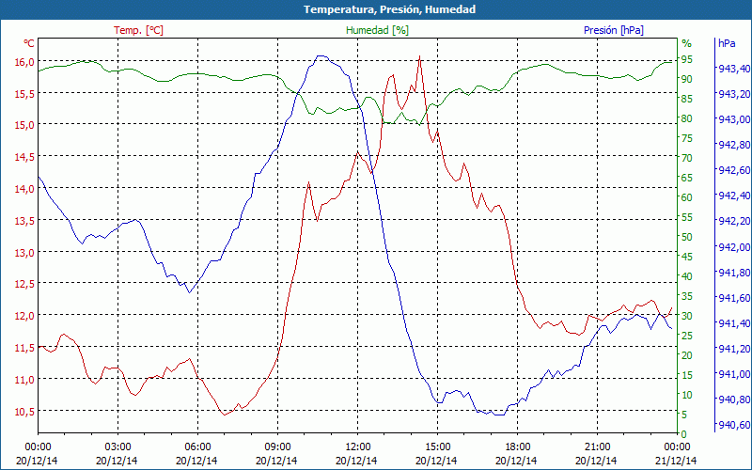The image size is (752, 470).
Task: Click the '70' humidity axis value
Action: coord(687,158)
